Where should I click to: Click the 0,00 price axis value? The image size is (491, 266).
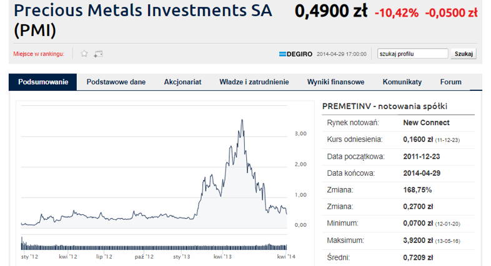coord(300,225)
